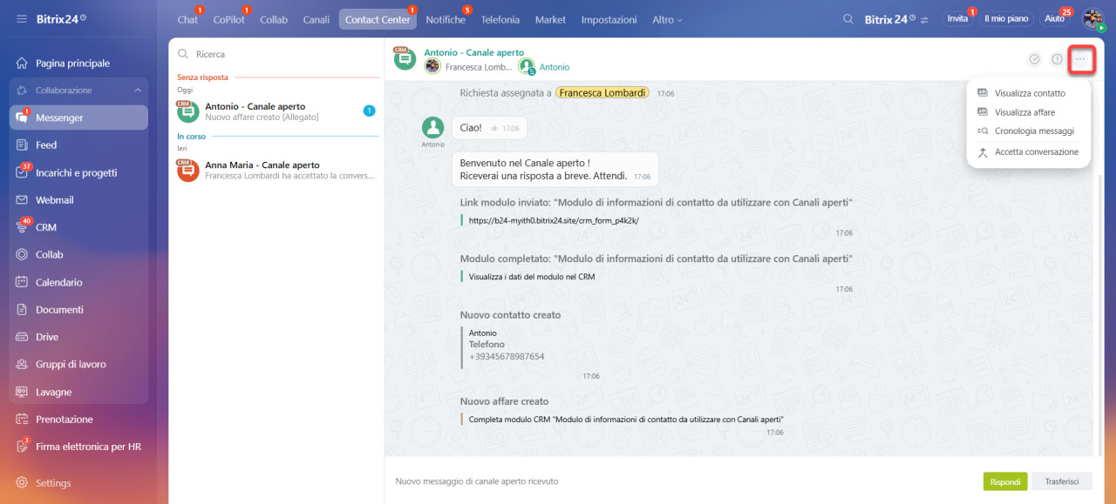Click the Completa modulo CRM deal text

click(x=626, y=420)
